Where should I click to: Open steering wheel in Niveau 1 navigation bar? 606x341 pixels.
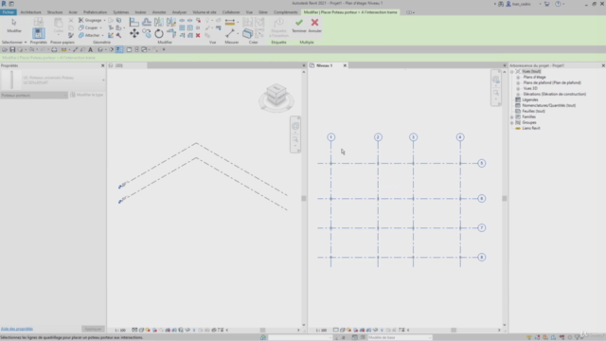pos(496,80)
